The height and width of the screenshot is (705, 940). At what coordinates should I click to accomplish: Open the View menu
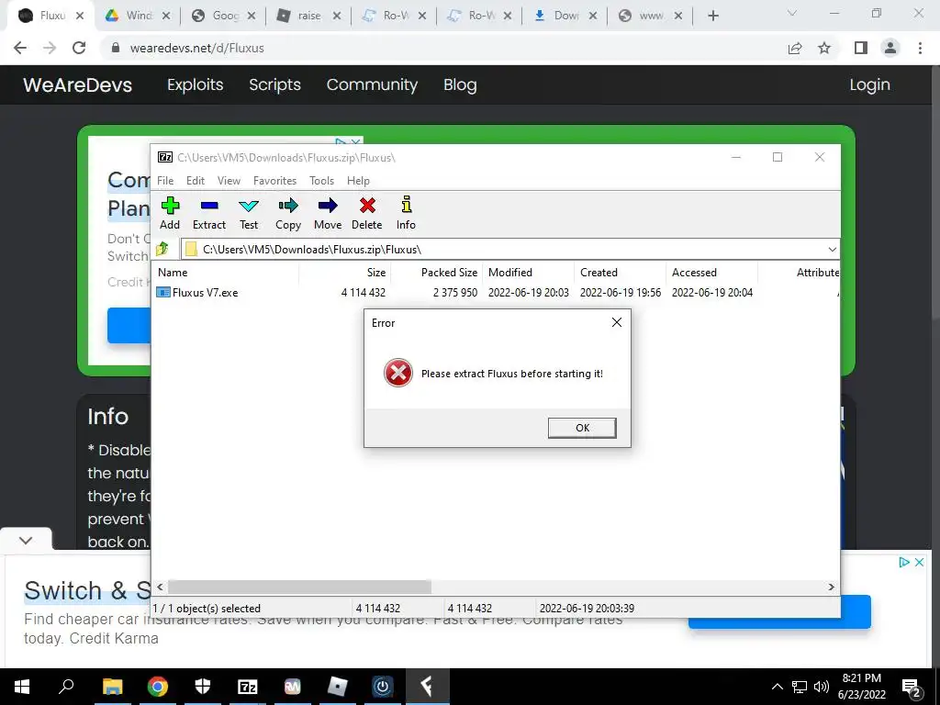[x=229, y=181]
